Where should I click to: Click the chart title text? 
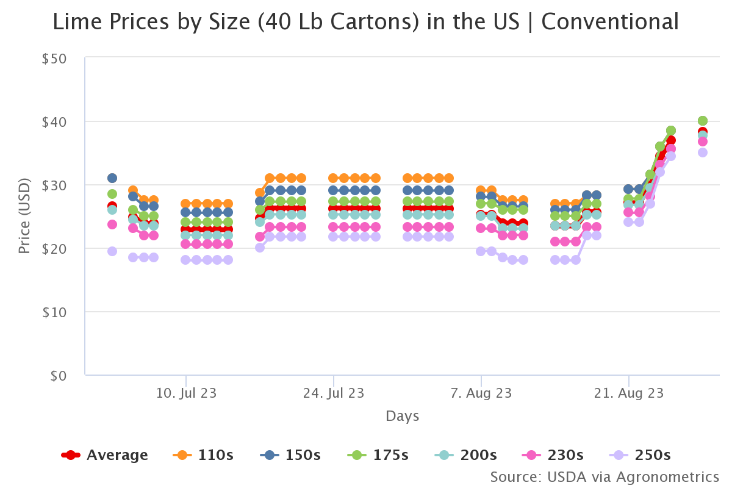[x=366, y=22]
